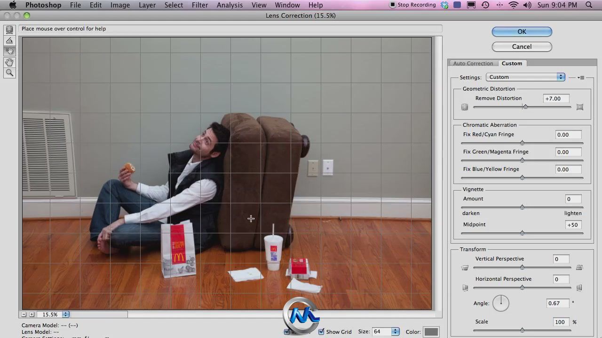Toggle the Show Grid checkbox
Screen dimensions: 602x338
pyautogui.click(x=321, y=332)
